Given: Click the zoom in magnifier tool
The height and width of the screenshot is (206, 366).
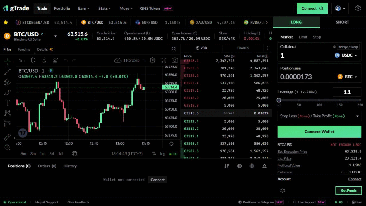Looking at the screenshot, I should tap(7, 148).
